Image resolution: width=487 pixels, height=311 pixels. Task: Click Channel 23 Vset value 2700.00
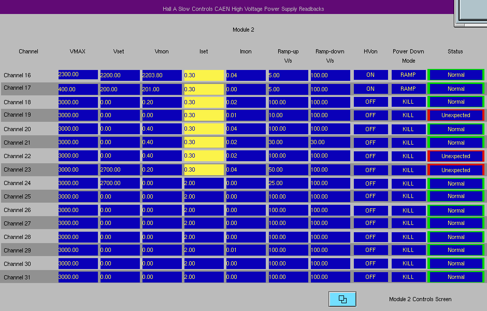point(120,169)
